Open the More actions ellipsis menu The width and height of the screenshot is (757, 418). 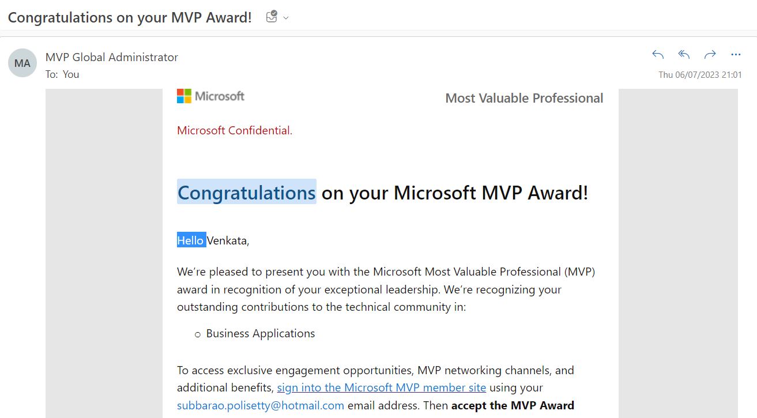tap(736, 55)
